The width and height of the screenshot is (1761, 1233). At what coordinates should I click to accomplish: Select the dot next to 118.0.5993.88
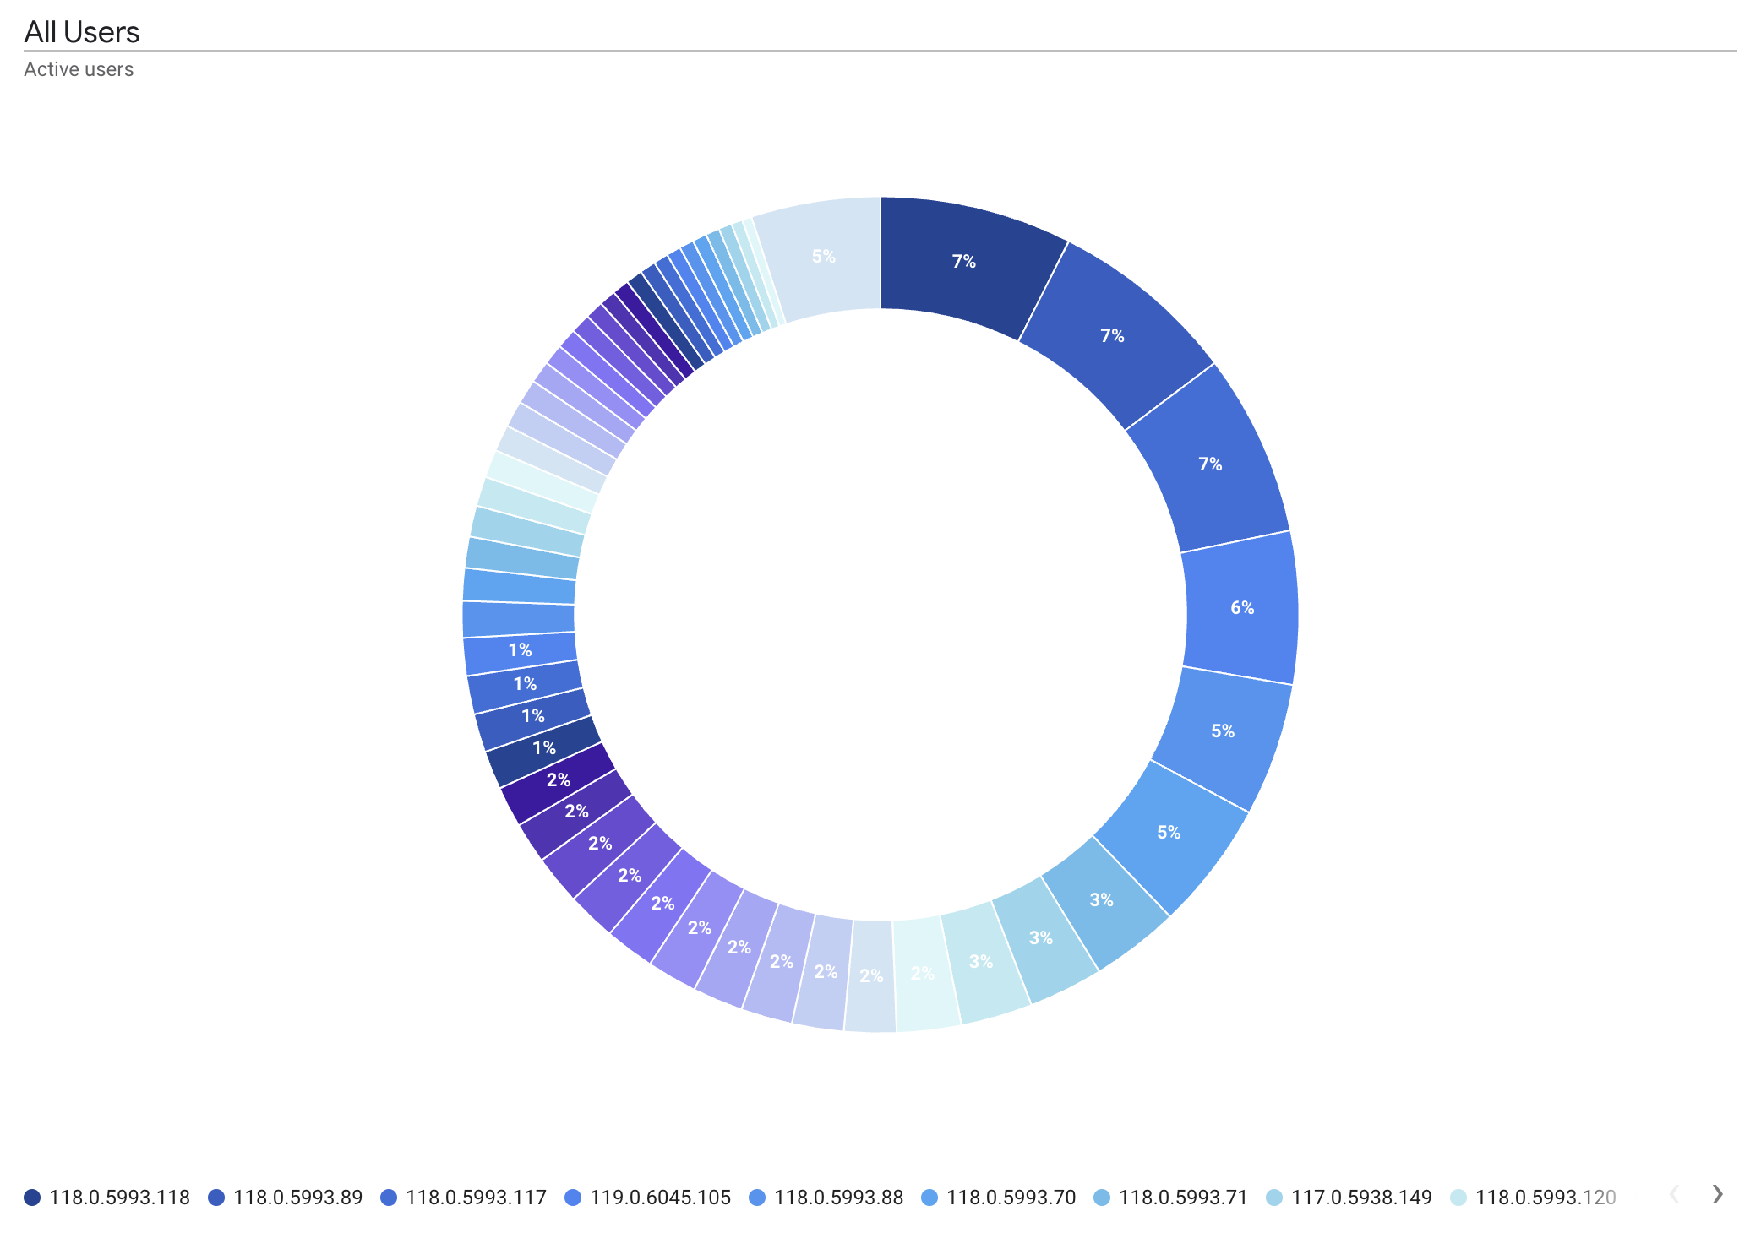758,1197
